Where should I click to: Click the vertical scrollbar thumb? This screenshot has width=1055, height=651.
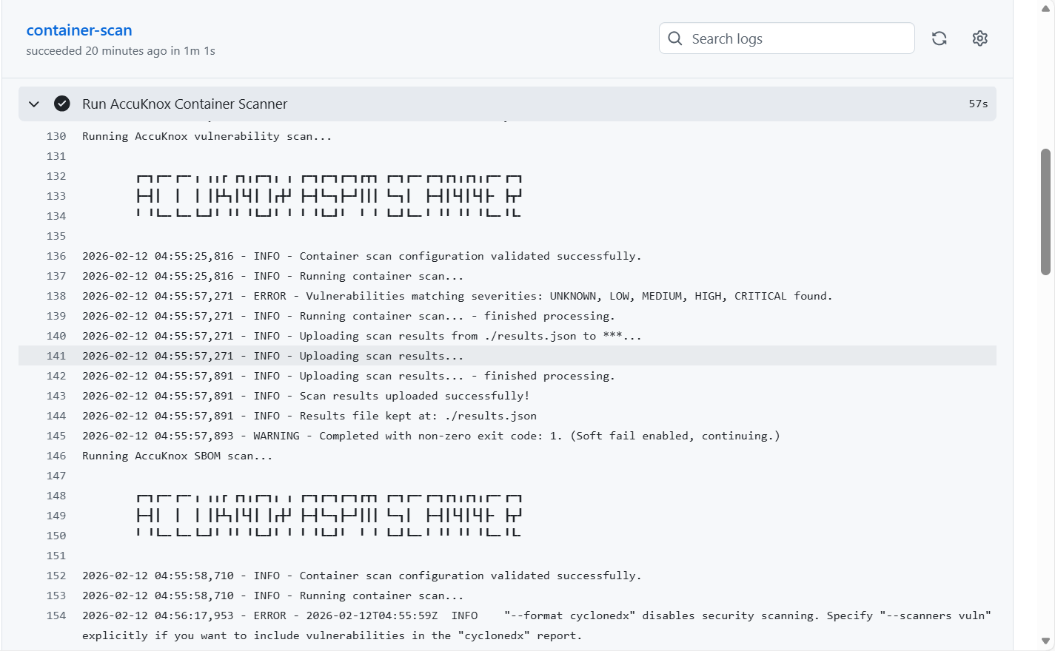coord(1045,211)
